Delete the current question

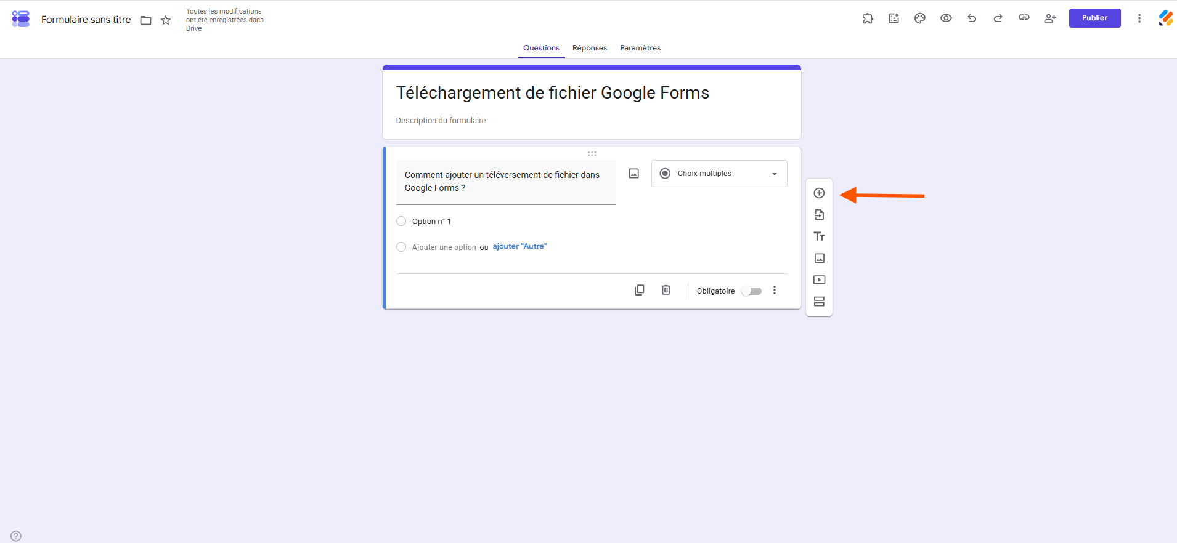point(666,290)
